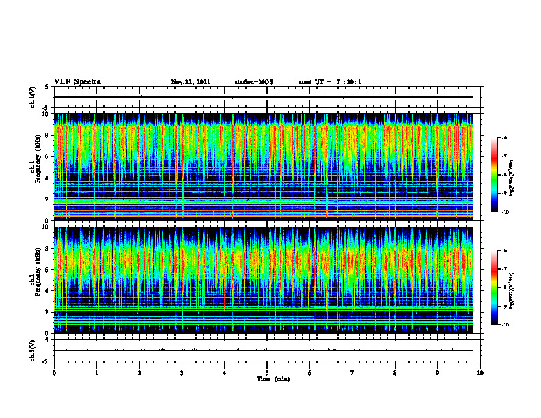Viewport: 541px width, 418px height.
Task: Click the ch.1 spectrogram color bar
Action: [495, 175]
